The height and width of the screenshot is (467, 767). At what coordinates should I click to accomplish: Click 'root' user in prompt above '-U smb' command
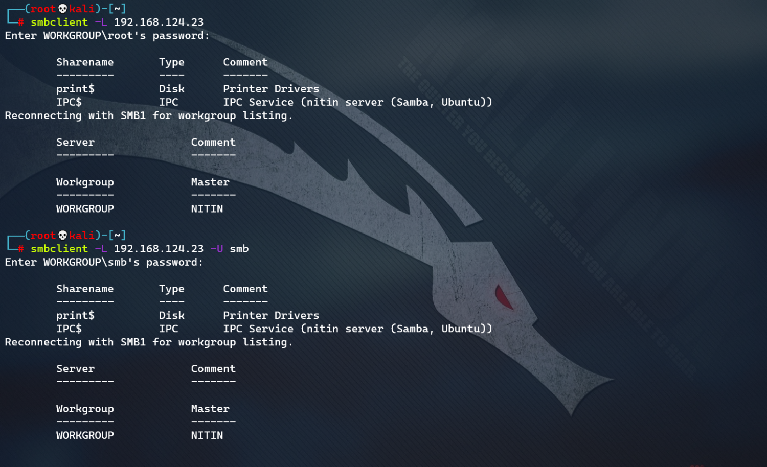[43, 235]
